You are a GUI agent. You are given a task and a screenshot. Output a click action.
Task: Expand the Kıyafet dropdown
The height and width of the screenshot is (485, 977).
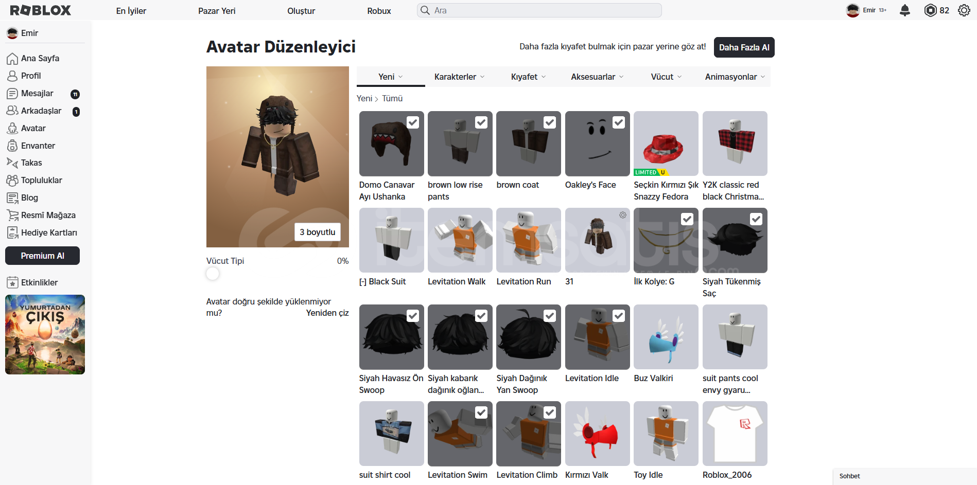tap(528, 77)
